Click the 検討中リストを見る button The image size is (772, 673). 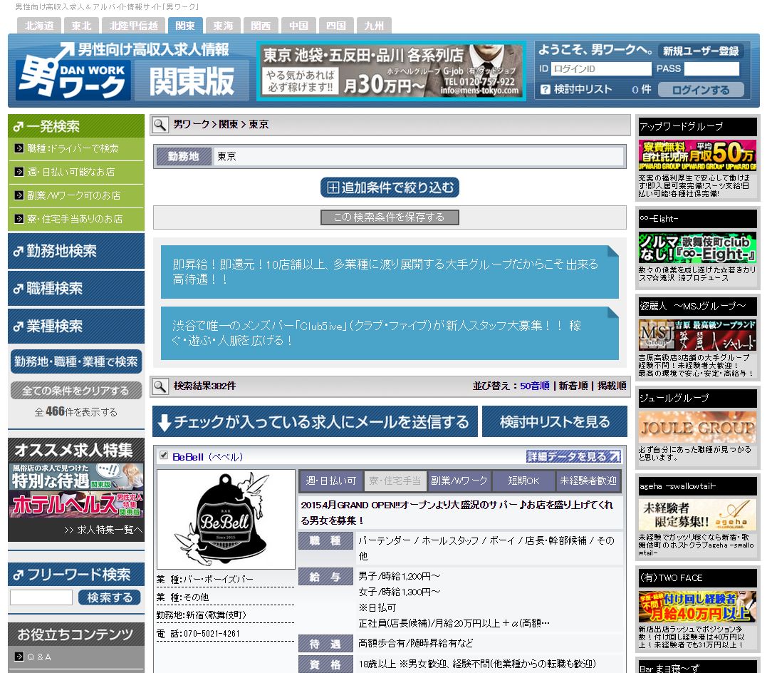click(x=554, y=421)
